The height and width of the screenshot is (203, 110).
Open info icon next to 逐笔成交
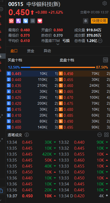coord(27,135)
